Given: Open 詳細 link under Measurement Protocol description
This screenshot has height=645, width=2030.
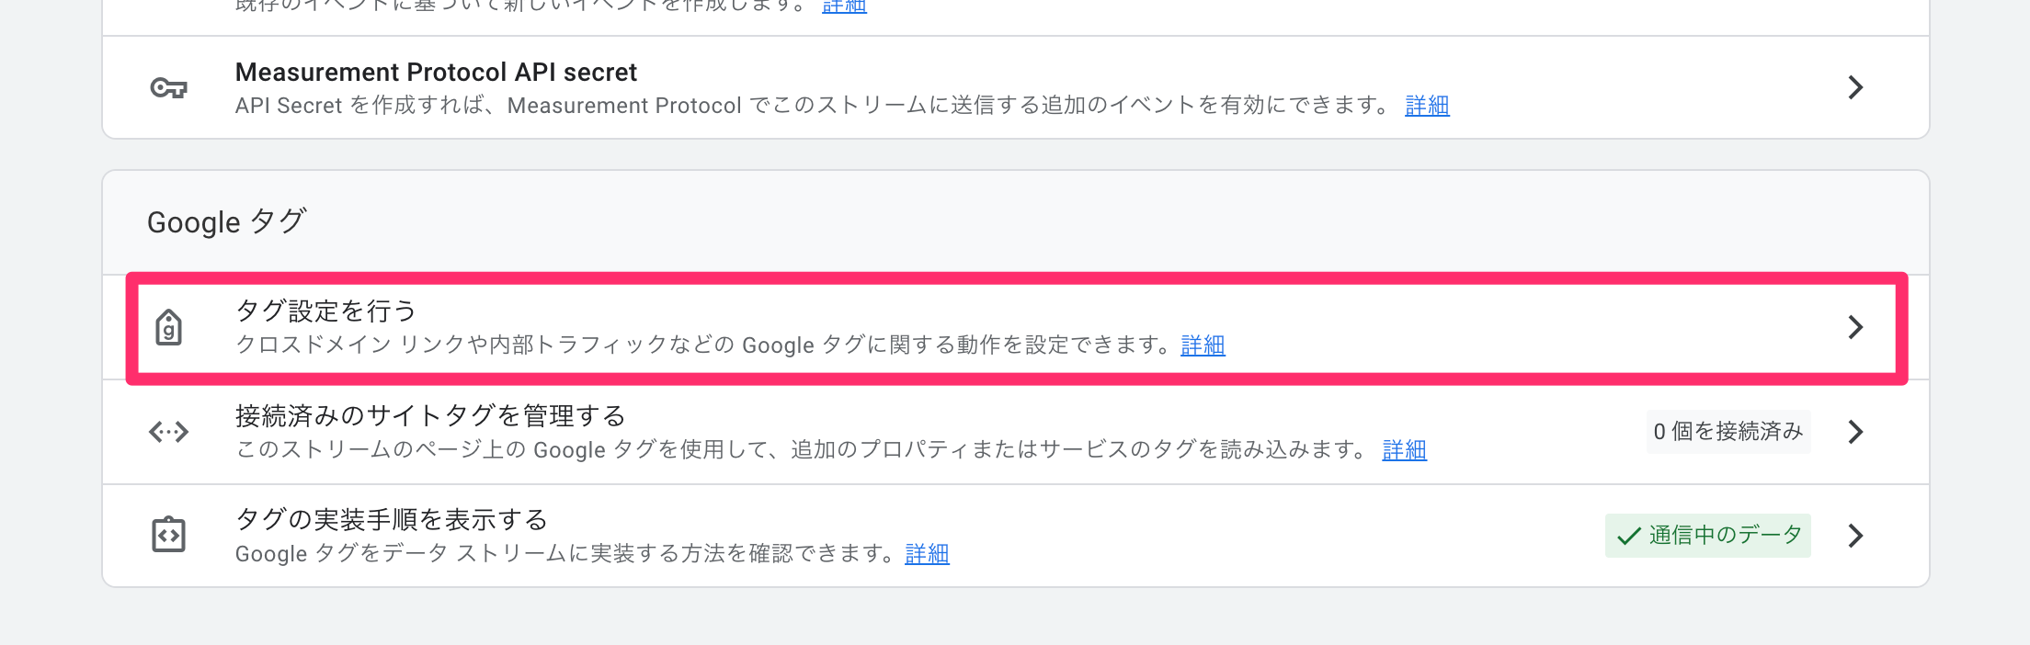Looking at the screenshot, I should pos(1427,106).
